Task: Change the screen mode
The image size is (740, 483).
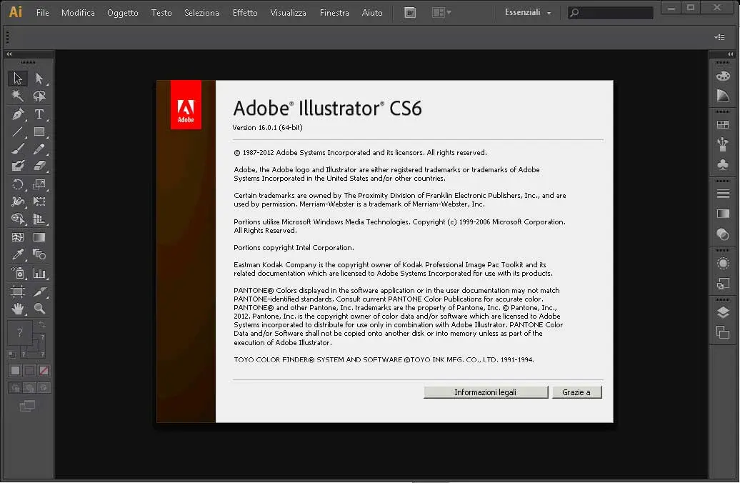Action: [x=27, y=406]
